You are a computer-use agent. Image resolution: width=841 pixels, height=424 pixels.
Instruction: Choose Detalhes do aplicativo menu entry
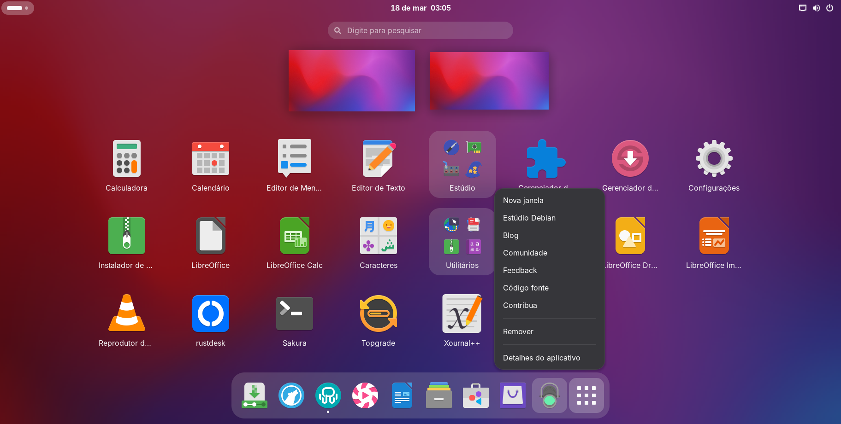click(541, 358)
